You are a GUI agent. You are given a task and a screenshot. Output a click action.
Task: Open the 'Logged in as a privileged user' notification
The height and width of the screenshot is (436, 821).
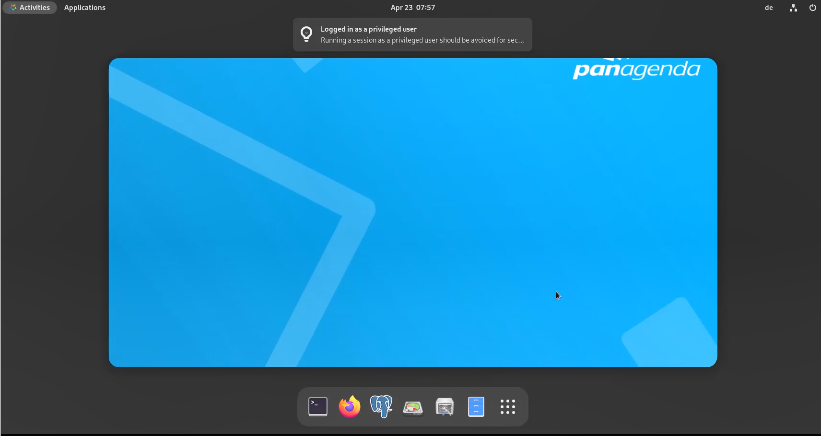368,29
